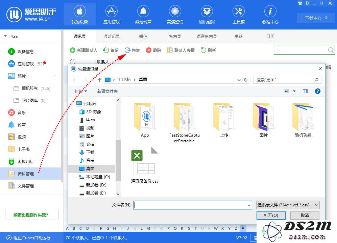Image resolution: width=337 pixels, height=243 pixels.
Task: Click the 打开(O) button
Action: pos(271,215)
